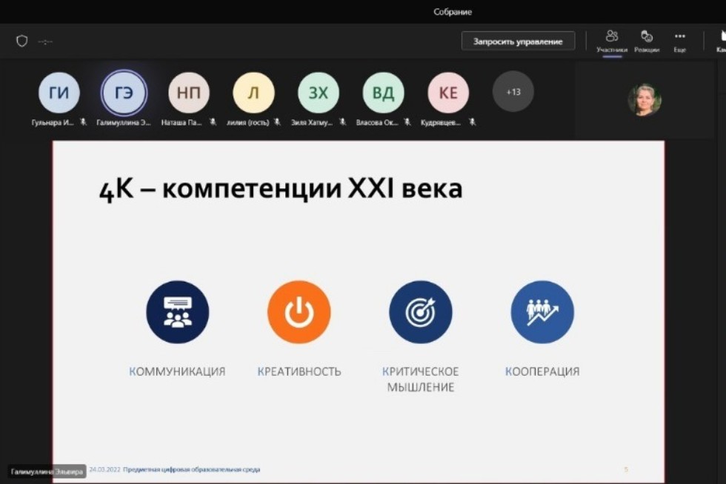
Task: Click the Кооперация teamwork icon
Action: pyautogui.click(x=542, y=311)
